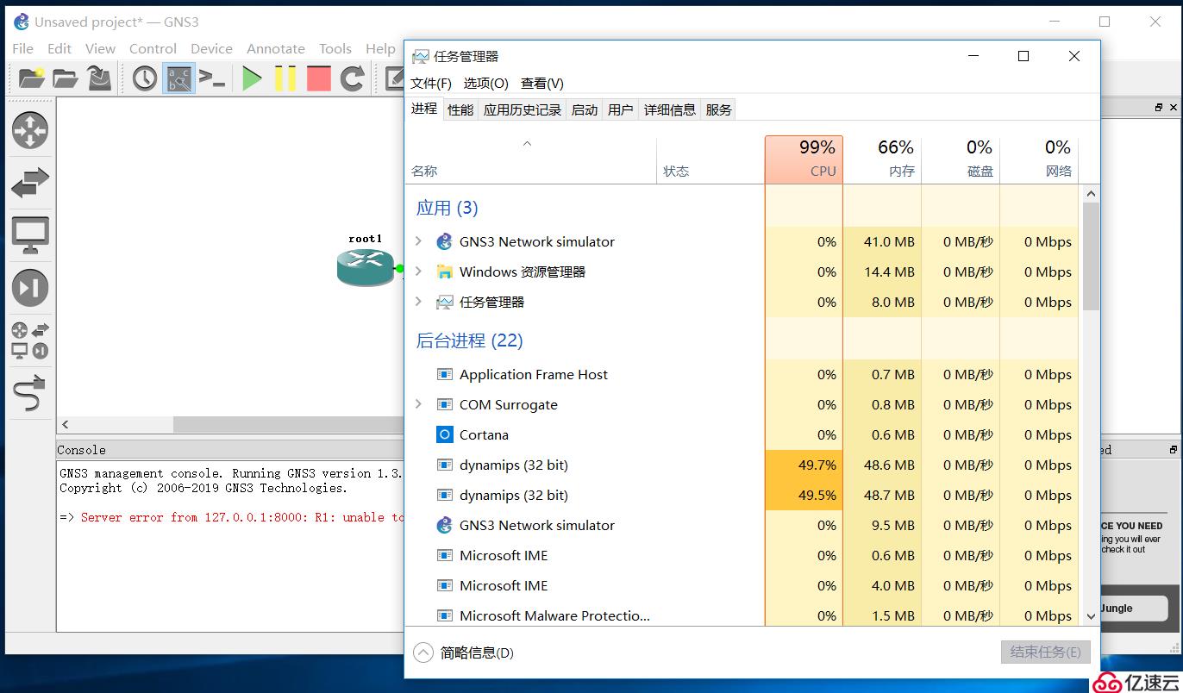Viewport: 1183px width, 693px height.
Task: Click the open project folder icon in GNS3
Action: coord(66,78)
